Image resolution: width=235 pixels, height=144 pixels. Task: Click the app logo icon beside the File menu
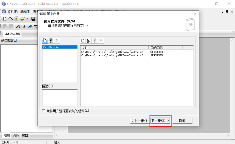click(4, 11)
